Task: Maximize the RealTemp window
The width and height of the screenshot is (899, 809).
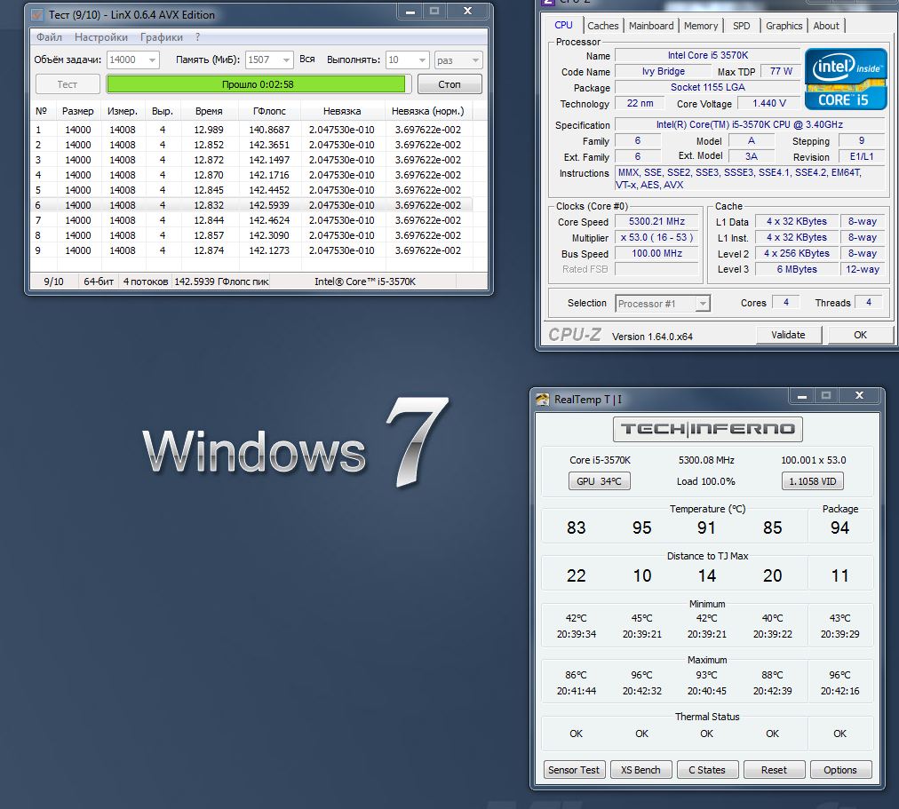Action: (825, 396)
